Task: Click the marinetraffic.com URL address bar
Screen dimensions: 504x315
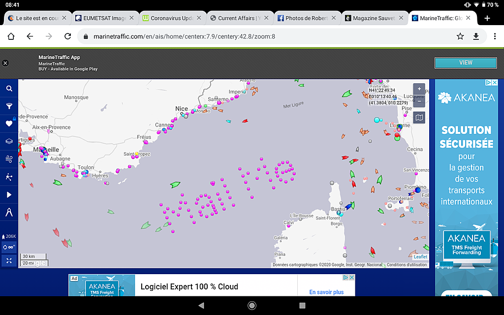Action: point(266,36)
